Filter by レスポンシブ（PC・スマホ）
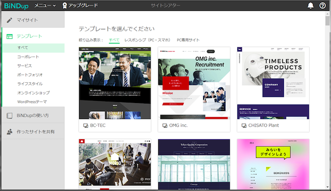This screenshot has width=331, height=191. pos(147,40)
